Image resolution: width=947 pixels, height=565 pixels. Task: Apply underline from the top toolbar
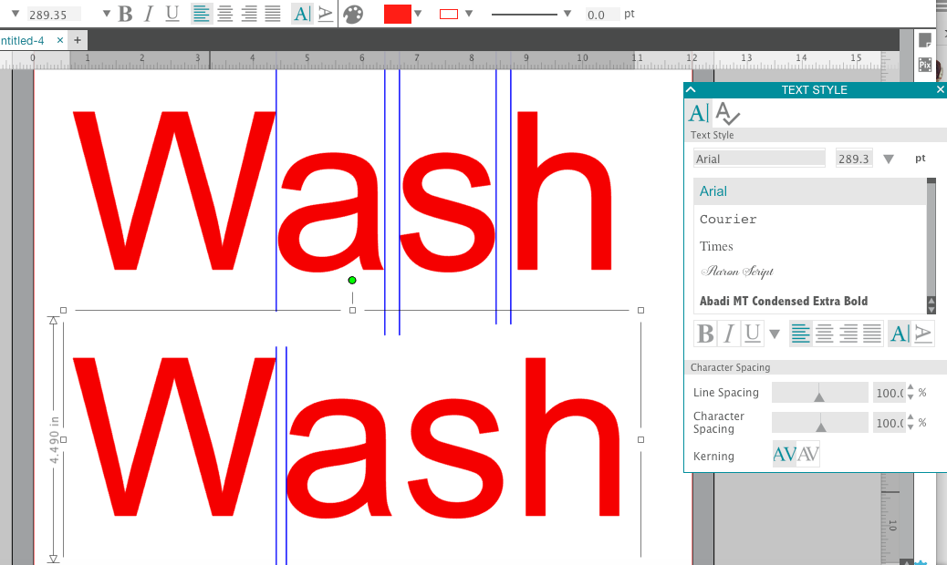click(171, 14)
